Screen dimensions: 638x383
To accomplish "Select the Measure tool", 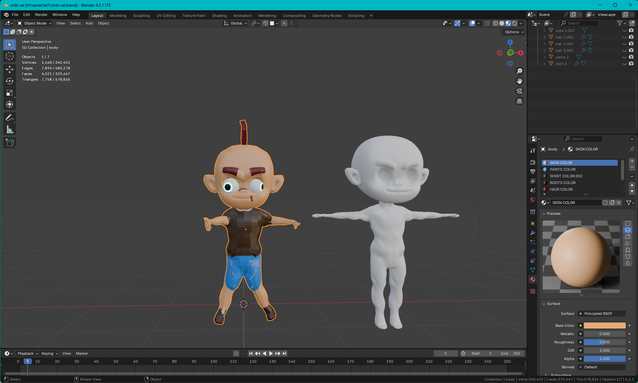I will pos(10,130).
